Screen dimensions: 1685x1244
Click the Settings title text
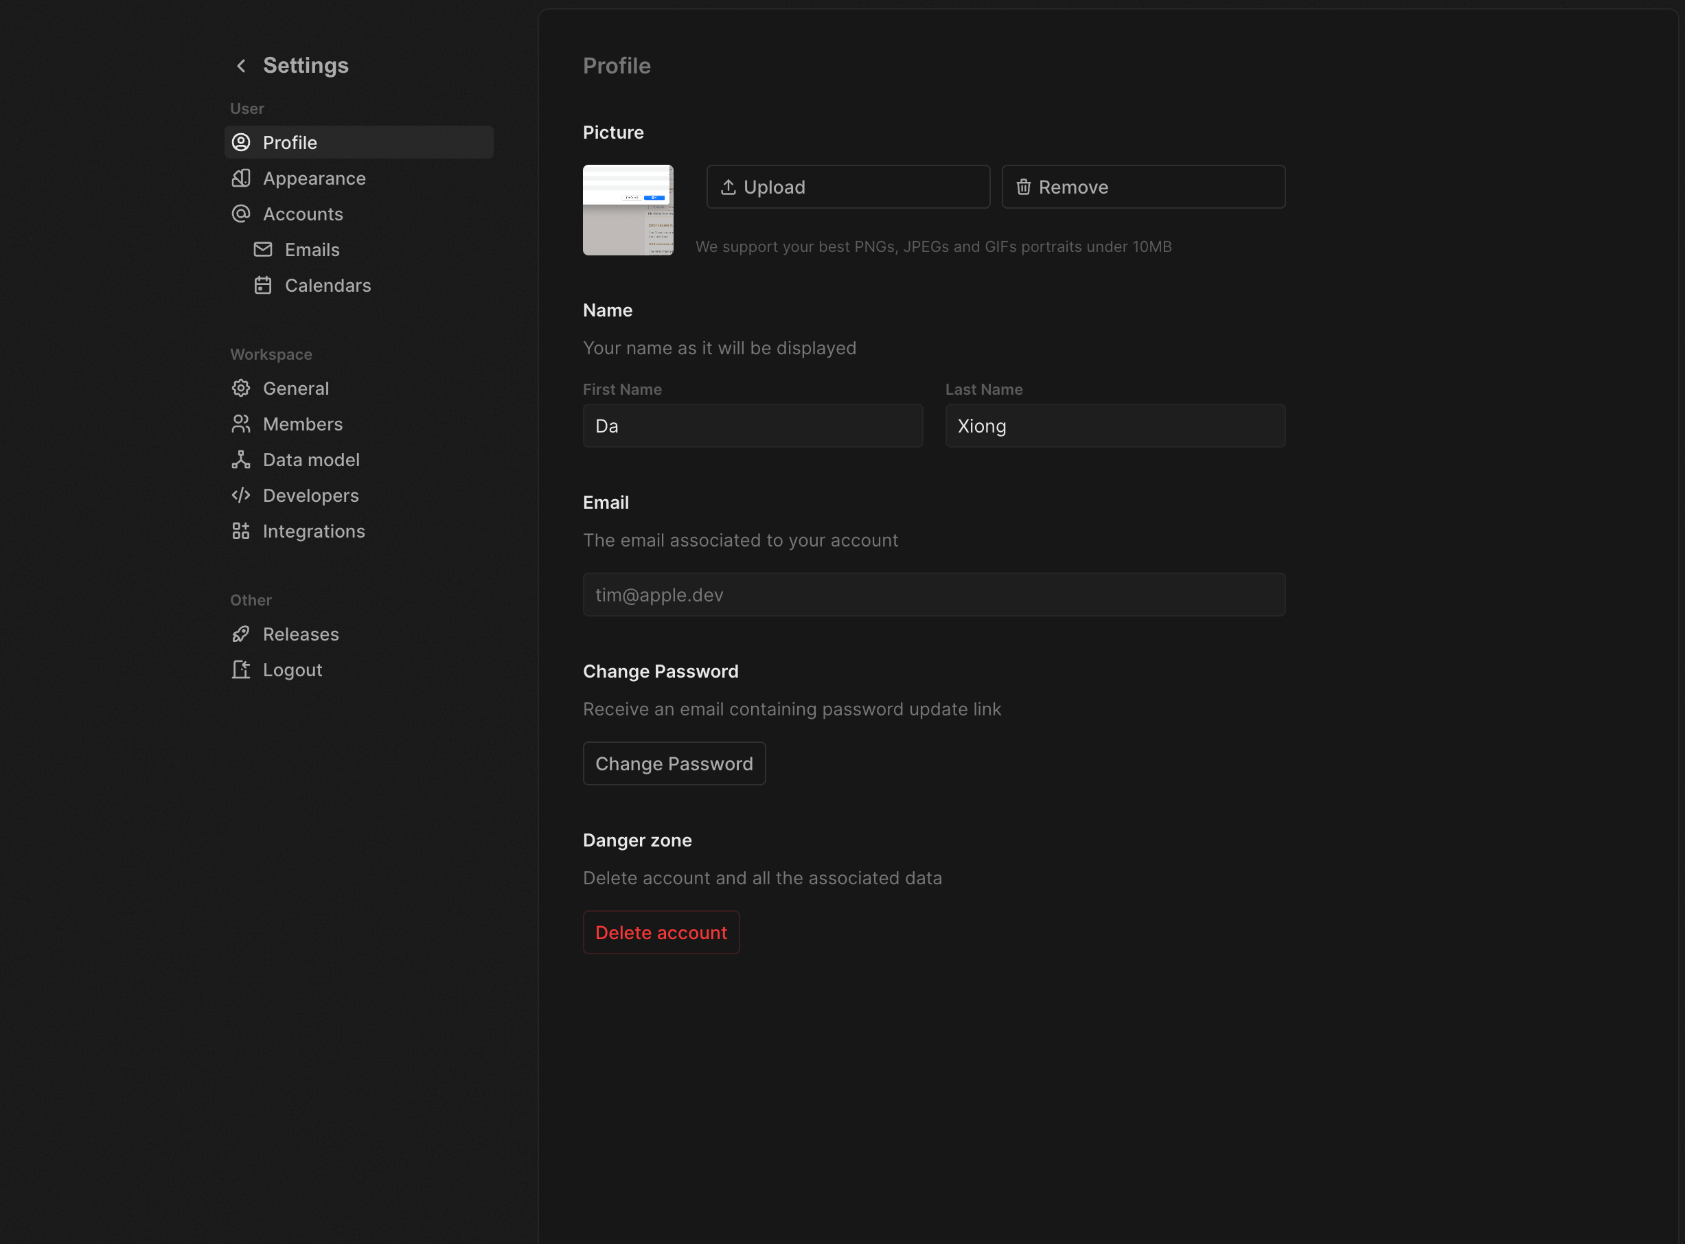click(306, 65)
